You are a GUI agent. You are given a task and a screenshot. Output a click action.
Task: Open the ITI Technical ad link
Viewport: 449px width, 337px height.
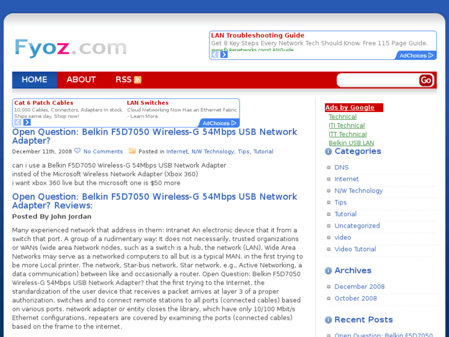coord(346,126)
